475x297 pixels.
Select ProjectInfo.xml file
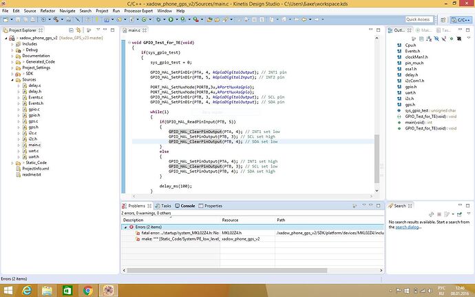click(33, 169)
